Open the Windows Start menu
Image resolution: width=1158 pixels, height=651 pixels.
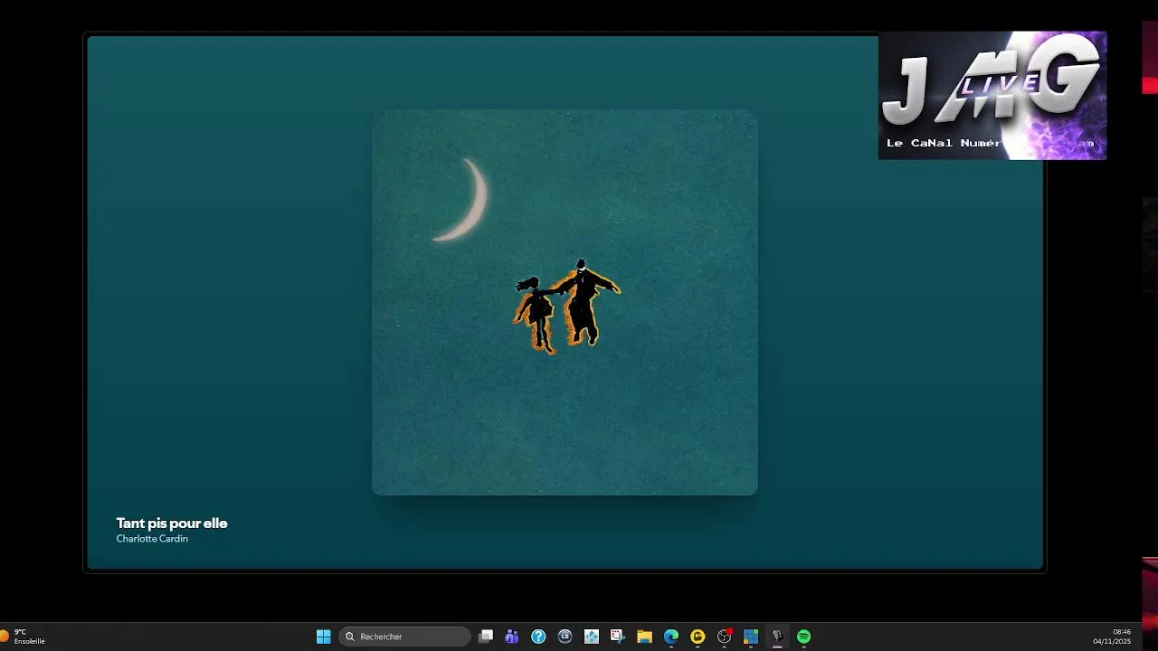coord(323,637)
